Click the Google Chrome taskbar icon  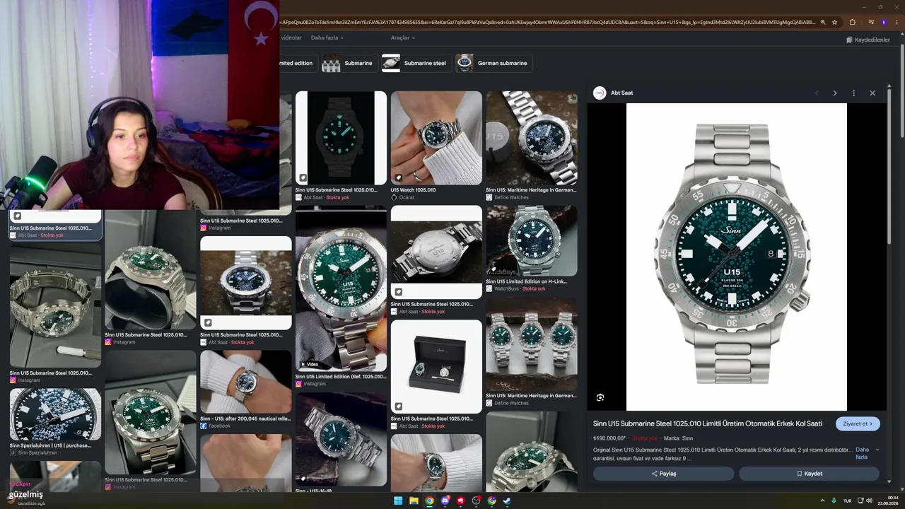pyautogui.click(x=429, y=501)
